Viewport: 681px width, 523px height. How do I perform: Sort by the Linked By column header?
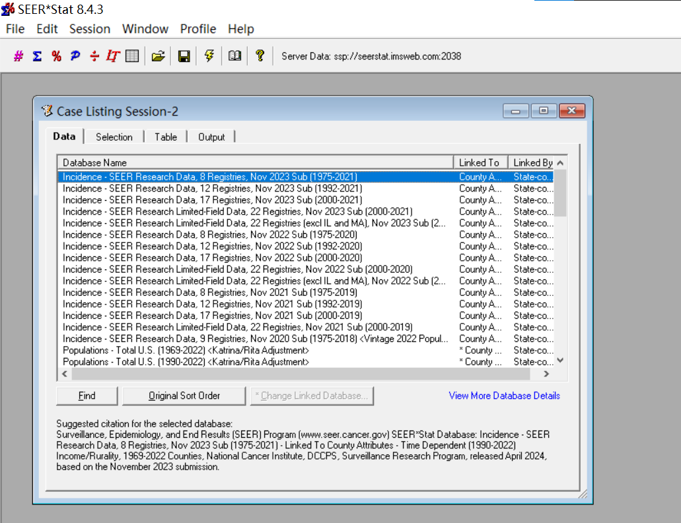[531, 162]
